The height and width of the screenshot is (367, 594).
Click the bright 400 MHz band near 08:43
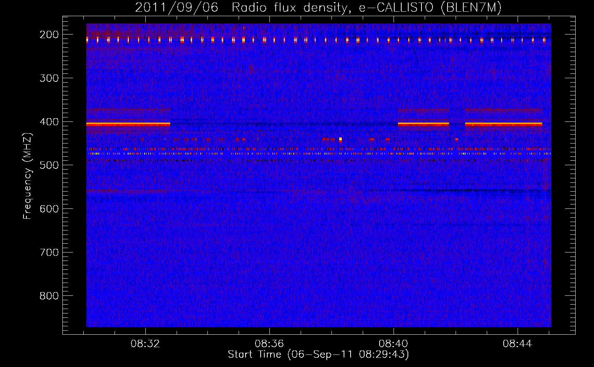504,124
